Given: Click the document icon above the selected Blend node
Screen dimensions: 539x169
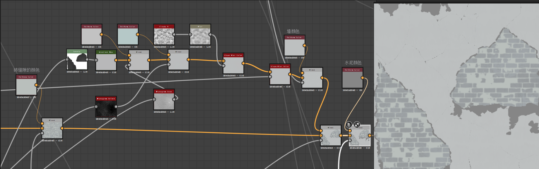Looking at the screenshot, I should (x=349, y=125).
